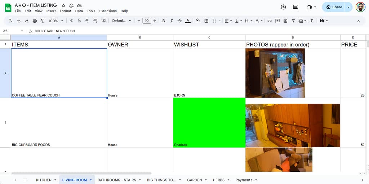The width and height of the screenshot is (369, 184).
Task: Open the fill color paint bucket
Action: 198,21
